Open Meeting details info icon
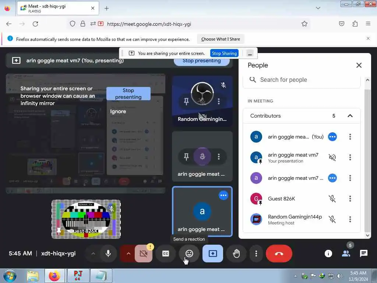 tap(328, 253)
